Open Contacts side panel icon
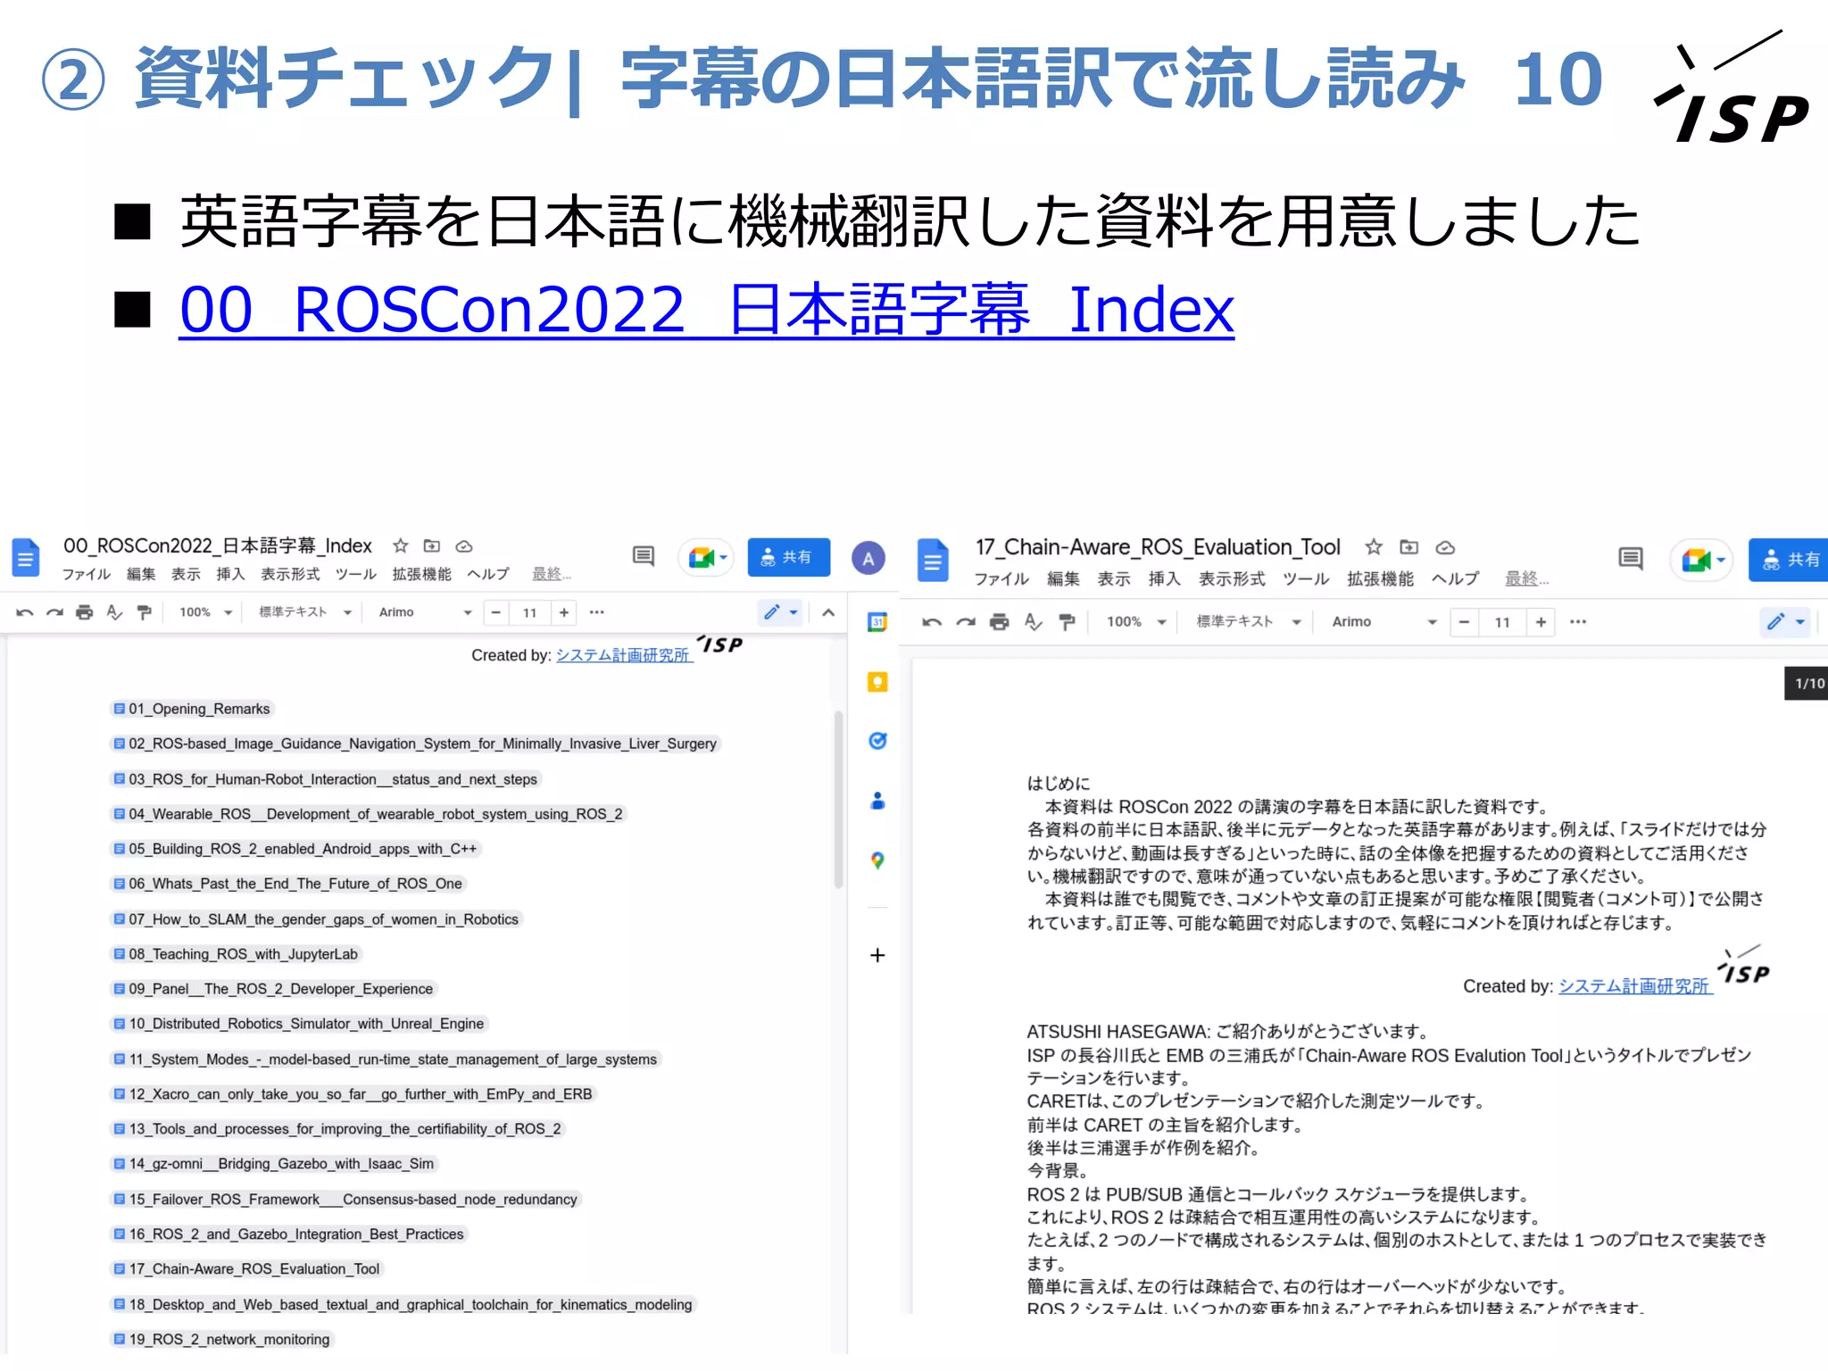The width and height of the screenshot is (1828, 1371). tap(877, 801)
